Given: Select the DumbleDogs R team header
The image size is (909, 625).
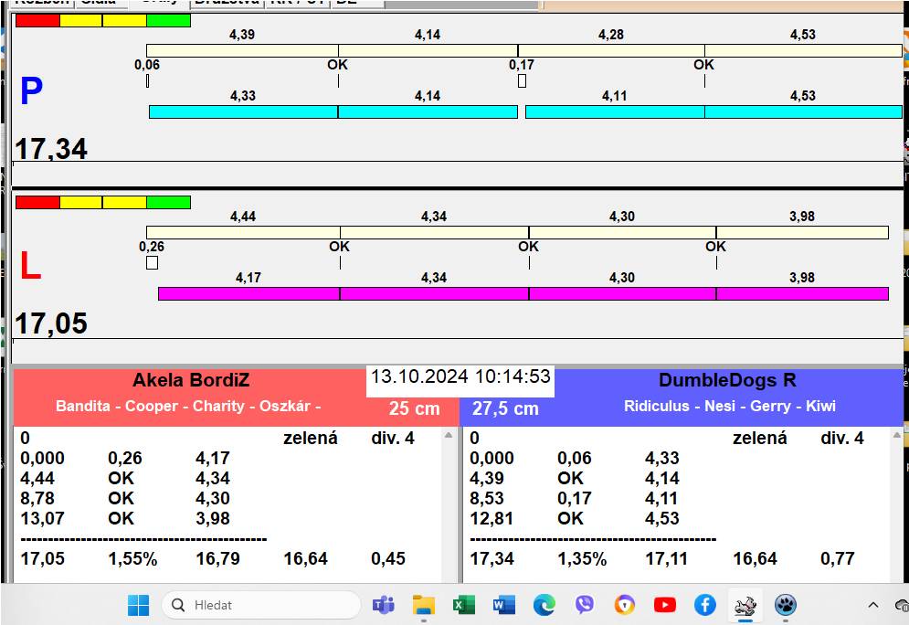Looking at the screenshot, I should coord(728,381).
